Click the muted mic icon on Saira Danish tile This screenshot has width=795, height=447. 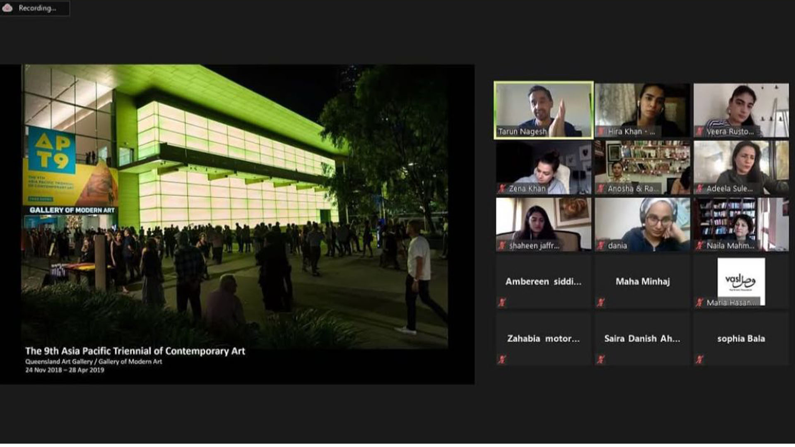pos(601,359)
